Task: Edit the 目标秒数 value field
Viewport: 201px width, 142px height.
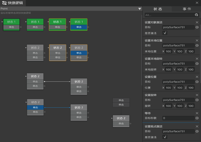Action: [178, 118]
